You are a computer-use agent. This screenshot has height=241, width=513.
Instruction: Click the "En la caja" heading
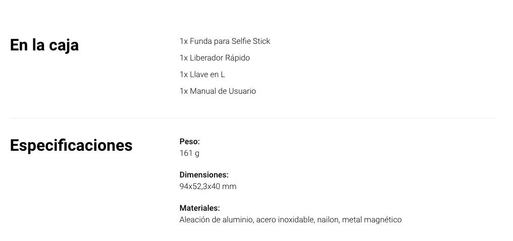click(44, 45)
